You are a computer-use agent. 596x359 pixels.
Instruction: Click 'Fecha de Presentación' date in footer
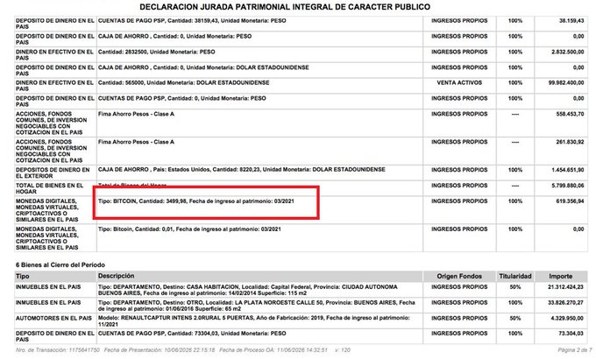click(x=160, y=350)
